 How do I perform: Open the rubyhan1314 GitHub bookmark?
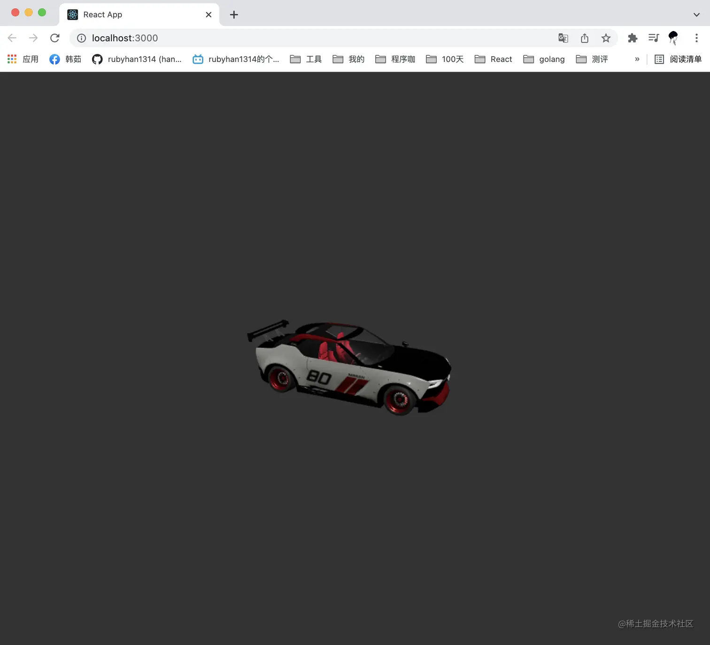coord(137,59)
